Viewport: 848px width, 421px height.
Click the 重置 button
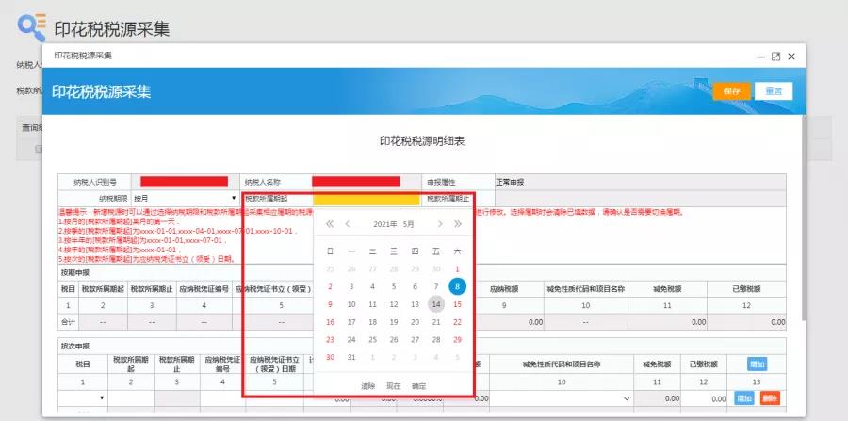pyautogui.click(x=774, y=91)
